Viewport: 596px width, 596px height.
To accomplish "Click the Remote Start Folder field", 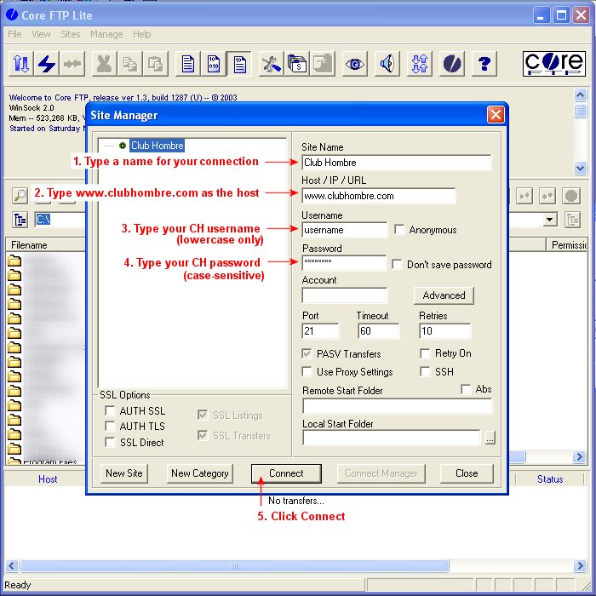I will [x=397, y=406].
